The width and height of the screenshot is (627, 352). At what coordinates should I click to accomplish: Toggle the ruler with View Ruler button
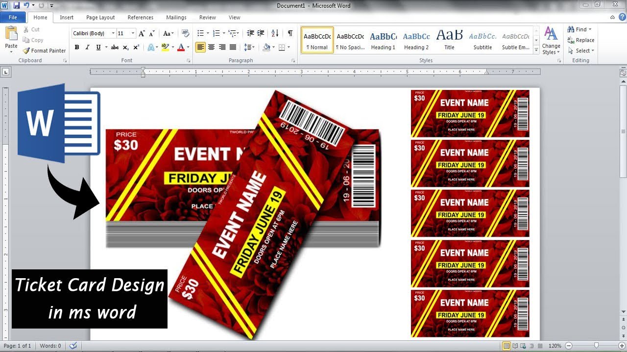point(623,72)
